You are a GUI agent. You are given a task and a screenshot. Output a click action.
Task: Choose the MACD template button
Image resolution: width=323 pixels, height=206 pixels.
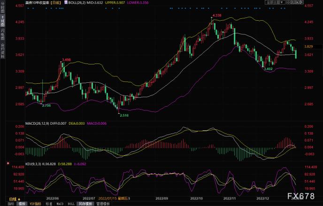coord(60,204)
